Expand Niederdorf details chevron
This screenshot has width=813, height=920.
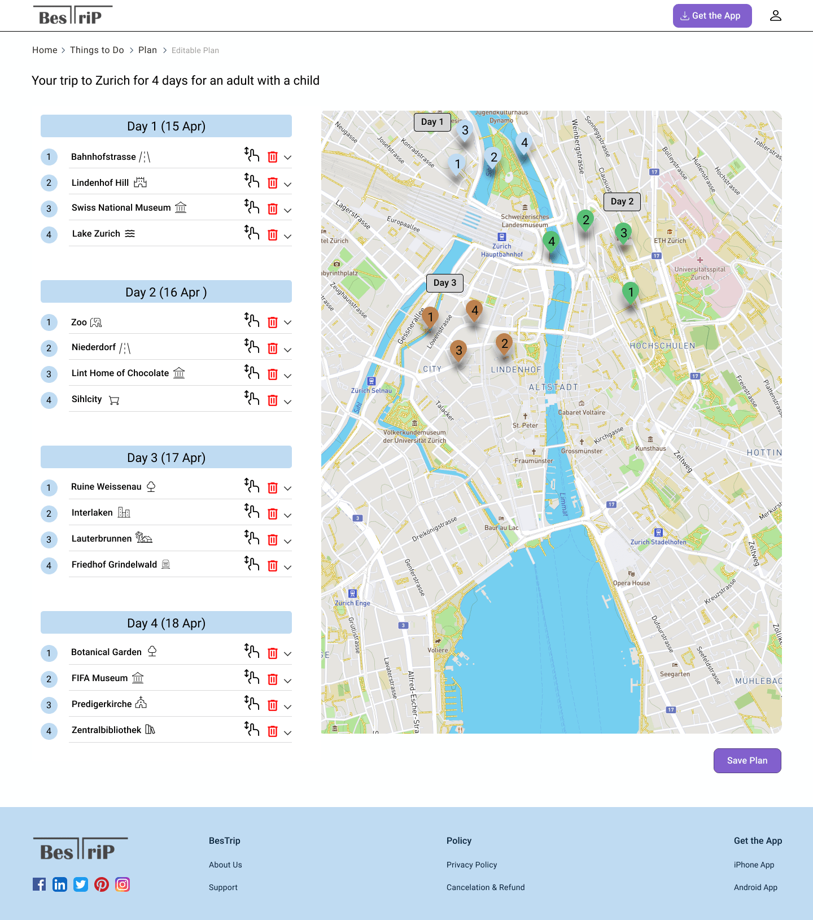pos(288,350)
